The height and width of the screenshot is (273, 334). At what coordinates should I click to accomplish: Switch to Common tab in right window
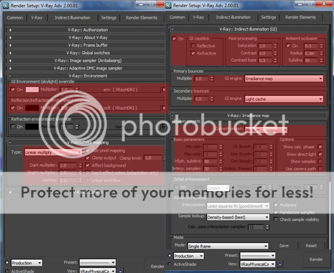(x=177, y=17)
